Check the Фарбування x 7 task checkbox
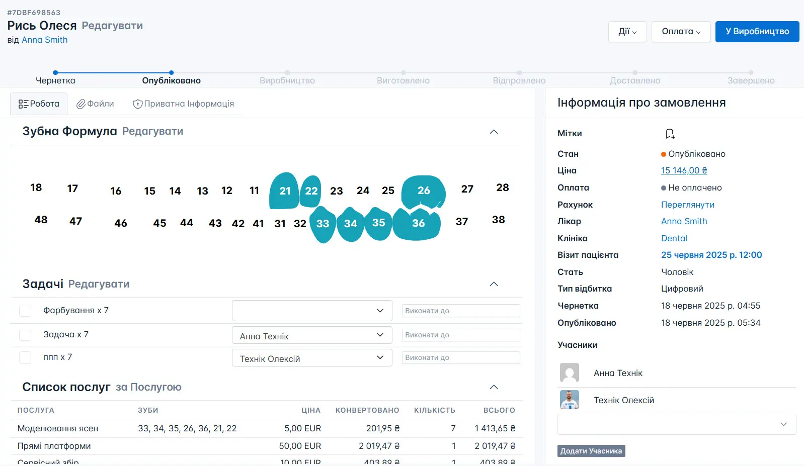 point(25,311)
